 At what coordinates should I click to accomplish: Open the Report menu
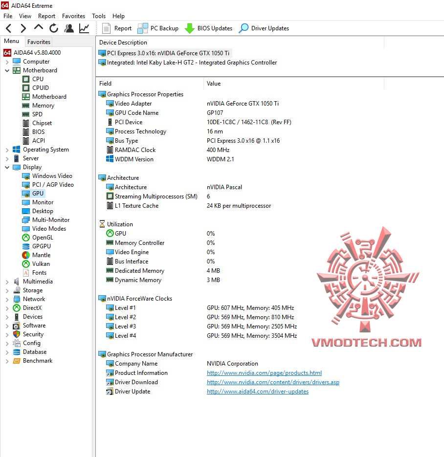[x=46, y=16]
